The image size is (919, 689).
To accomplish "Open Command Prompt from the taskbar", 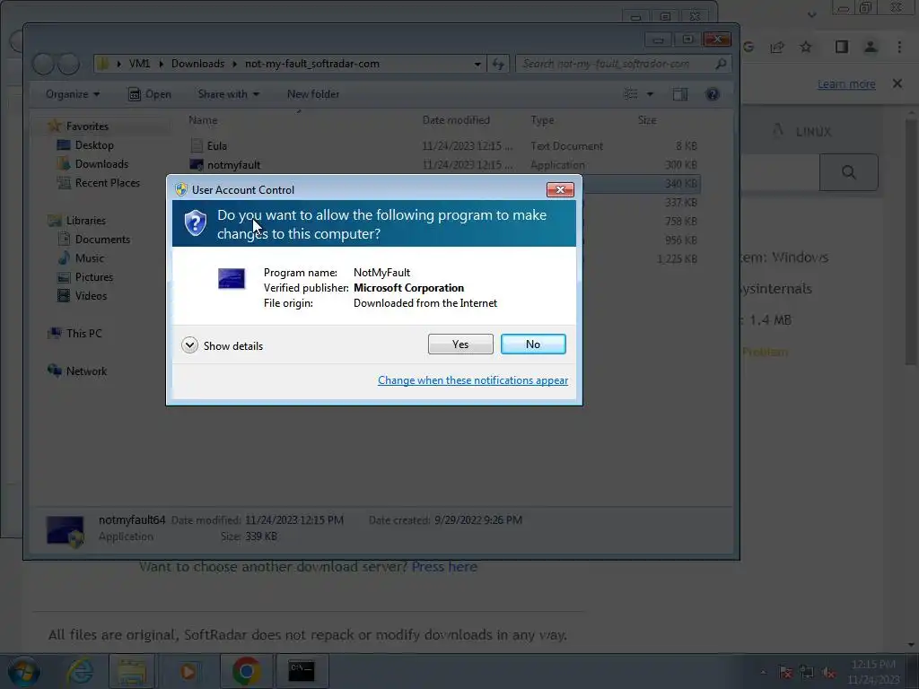I will click(302, 671).
